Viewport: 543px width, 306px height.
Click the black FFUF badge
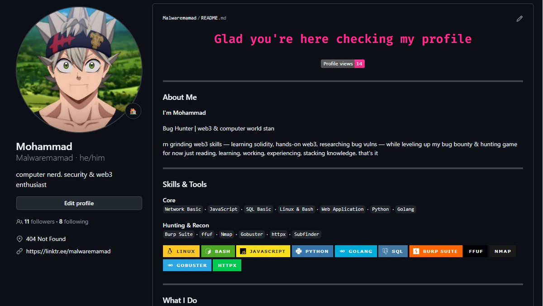point(476,251)
